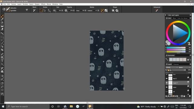Image resolution: width=194 pixels, height=109 pixels.
Task: Select the Brush tool in the toolbox
Action: tap(2, 16)
